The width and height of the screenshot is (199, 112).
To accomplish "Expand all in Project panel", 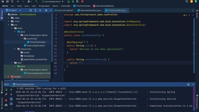I will [35, 10].
